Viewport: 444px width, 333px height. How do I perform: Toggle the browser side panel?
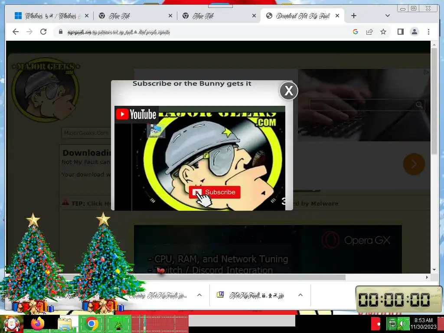[400, 32]
